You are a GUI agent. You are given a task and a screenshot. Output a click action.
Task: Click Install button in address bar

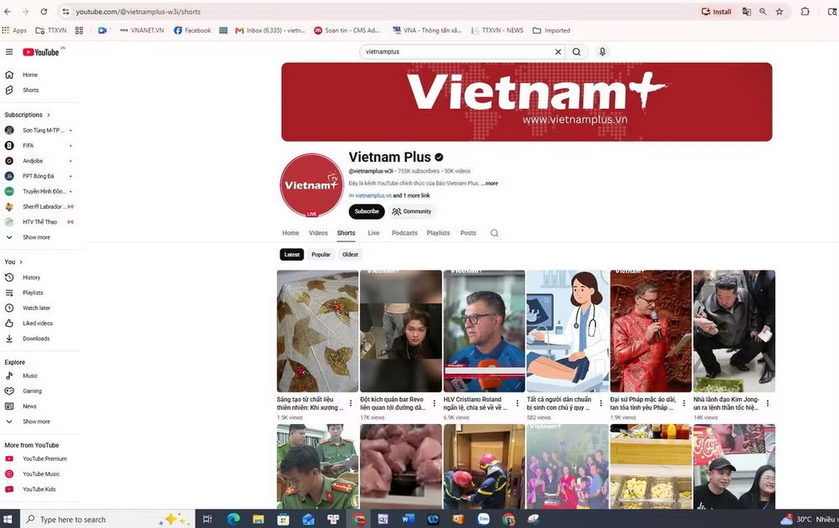pos(717,11)
